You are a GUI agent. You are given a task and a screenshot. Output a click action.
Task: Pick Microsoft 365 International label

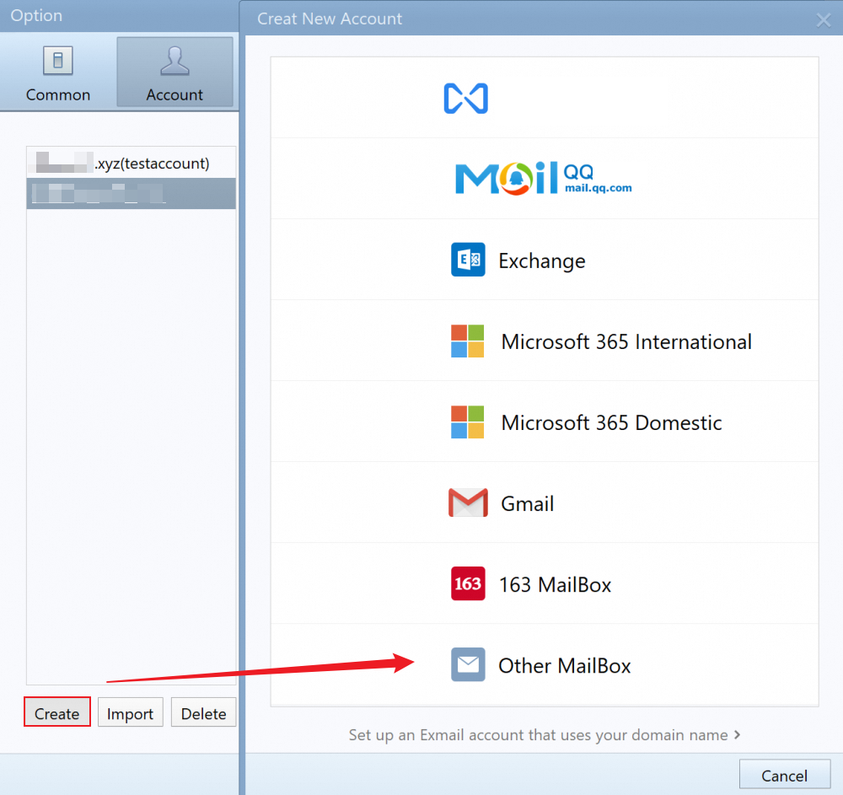tap(626, 342)
